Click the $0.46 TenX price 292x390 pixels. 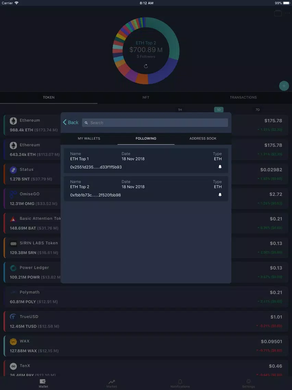coord(275,366)
